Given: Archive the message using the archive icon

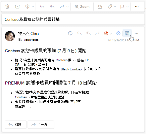Looking at the screenshot, I should (x=17, y=6).
